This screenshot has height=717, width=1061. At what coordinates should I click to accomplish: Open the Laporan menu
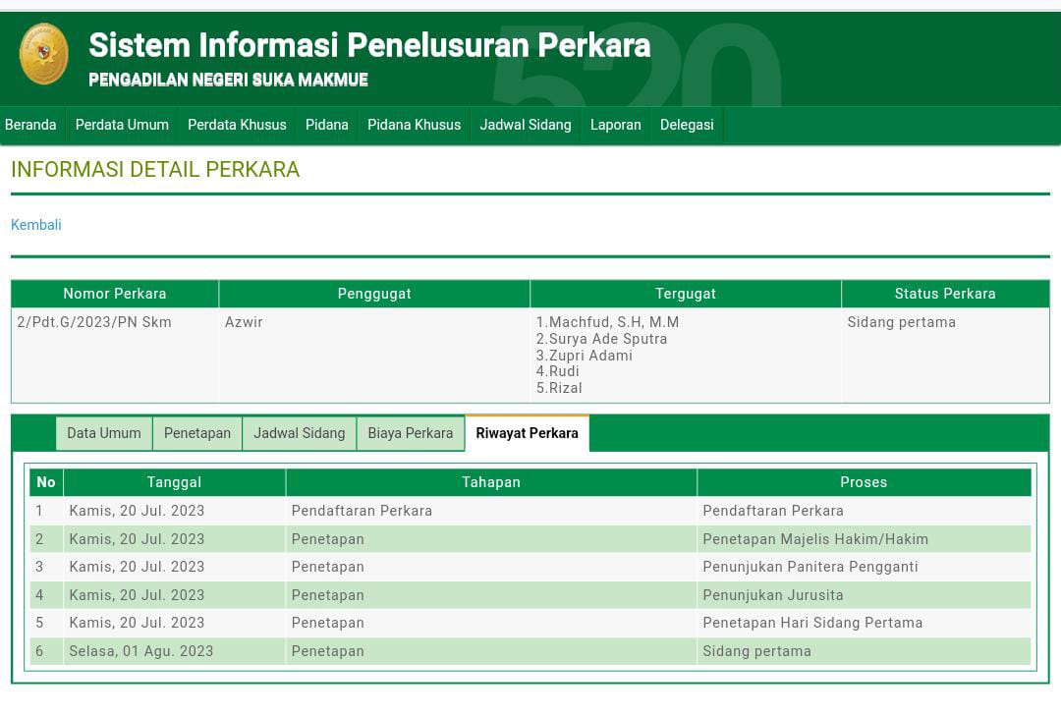[615, 125]
